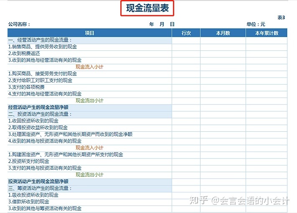The width and height of the screenshot is (297, 213).
Task: Select row 4.收到的其他与投资活动有关的现金
Action: tap(147, 141)
